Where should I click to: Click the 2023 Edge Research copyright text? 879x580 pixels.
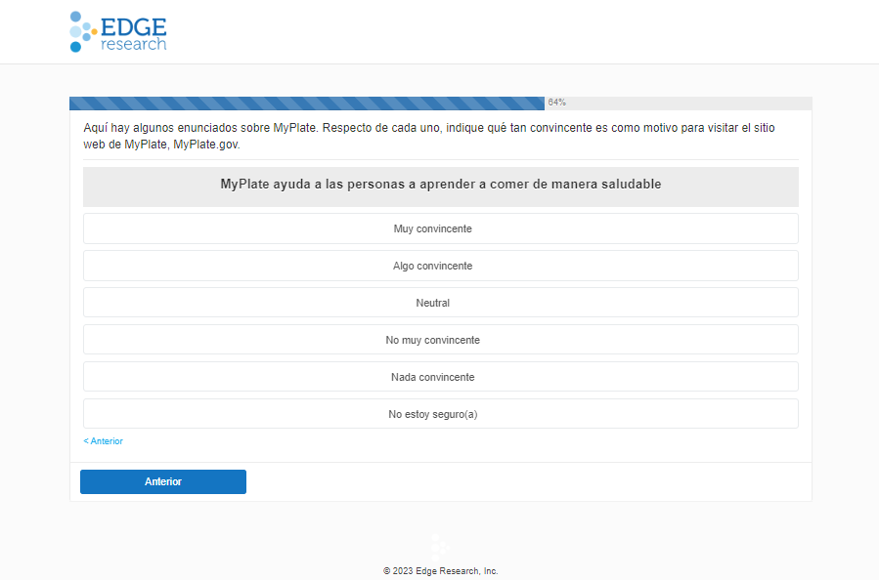point(441,571)
